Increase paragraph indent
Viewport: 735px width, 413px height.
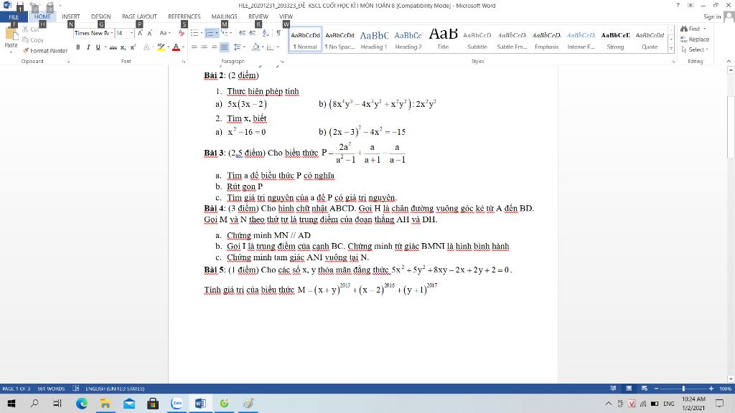click(x=252, y=33)
